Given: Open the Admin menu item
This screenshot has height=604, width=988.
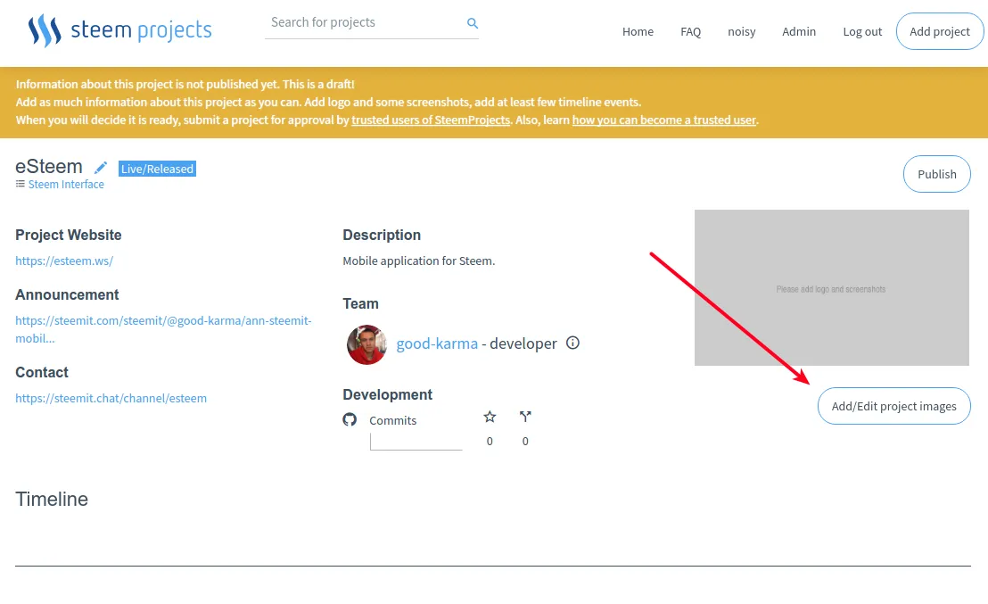Looking at the screenshot, I should pyautogui.click(x=799, y=31).
